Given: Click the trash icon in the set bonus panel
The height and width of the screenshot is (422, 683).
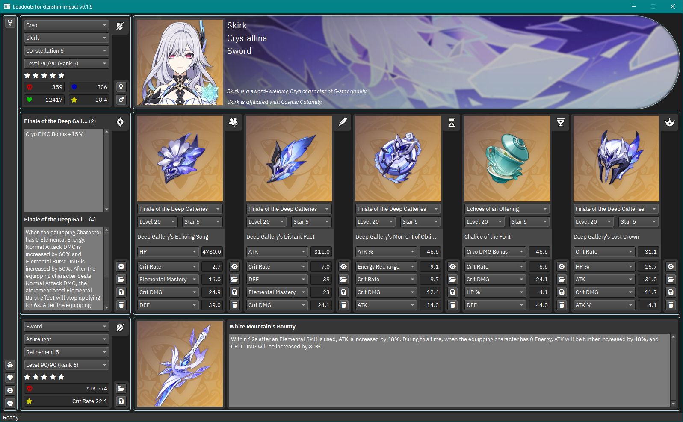Looking at the screenshot, I should [x=121, y=305].
